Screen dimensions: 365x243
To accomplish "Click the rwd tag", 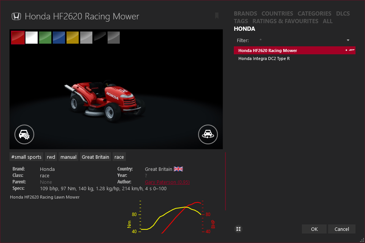I will pos(51,157).
